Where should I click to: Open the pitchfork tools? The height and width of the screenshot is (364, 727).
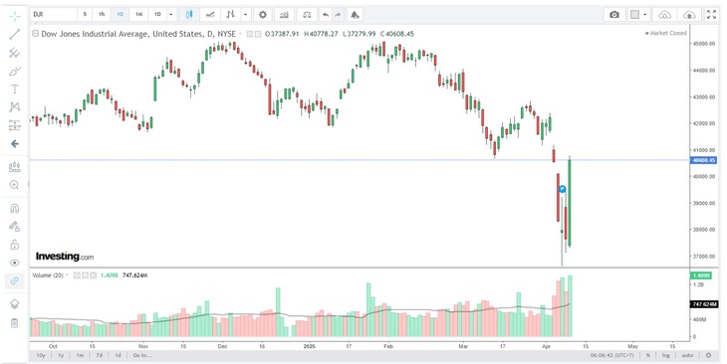pos(14,53)
